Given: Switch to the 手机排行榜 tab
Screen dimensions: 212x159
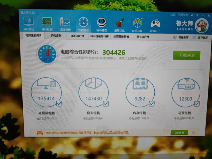Looking at the screenshot, I should pos(78,36).
